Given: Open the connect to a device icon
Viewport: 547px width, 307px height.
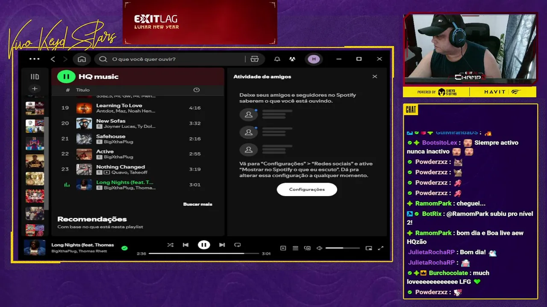Looking at the screenshot, I should pyautogui.click(x=307, y=248).
